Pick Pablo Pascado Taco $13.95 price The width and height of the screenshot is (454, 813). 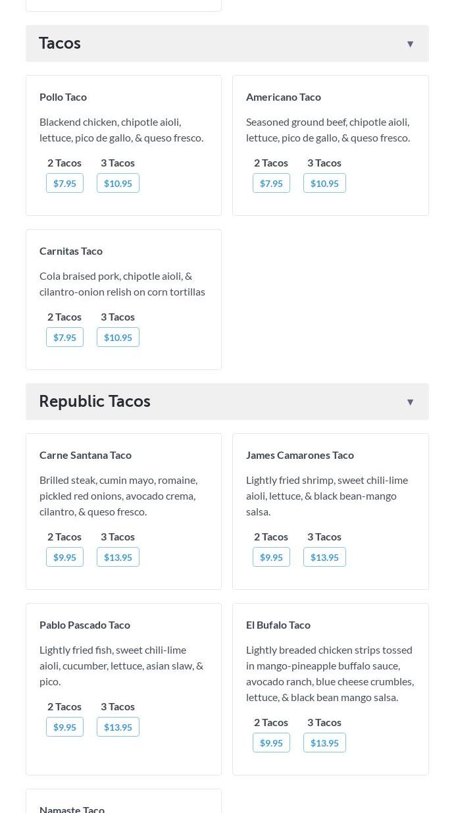click(x=118, y=727)
